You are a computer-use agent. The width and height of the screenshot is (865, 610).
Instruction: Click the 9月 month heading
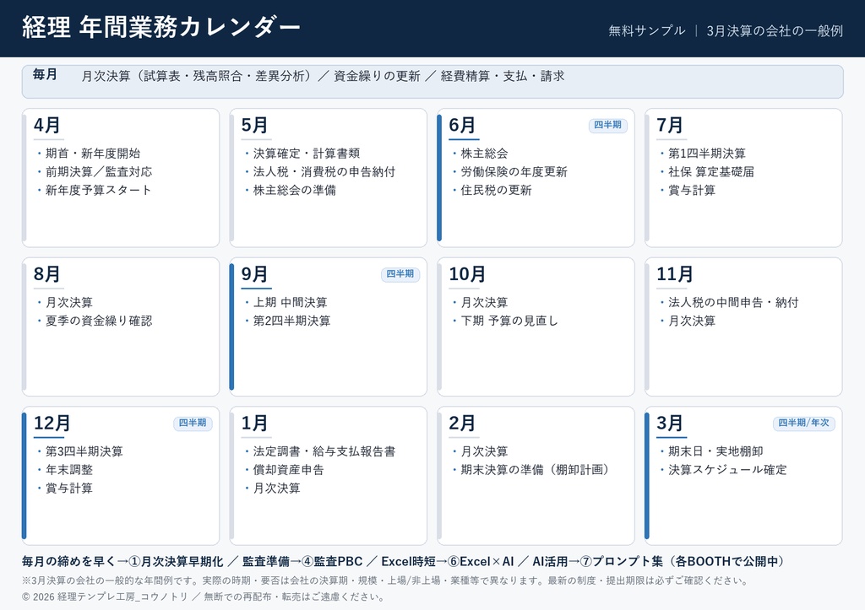point(254,274)
